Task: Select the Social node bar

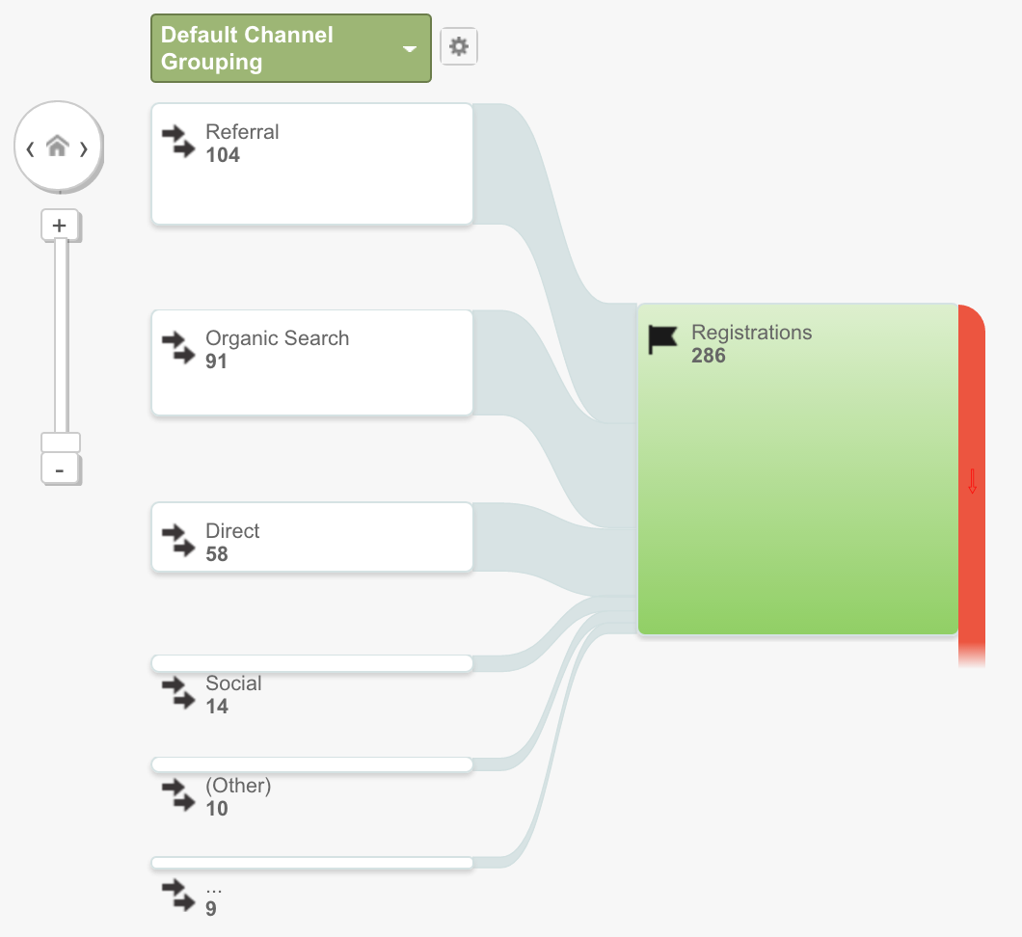Action: click(x=311, y=663)
